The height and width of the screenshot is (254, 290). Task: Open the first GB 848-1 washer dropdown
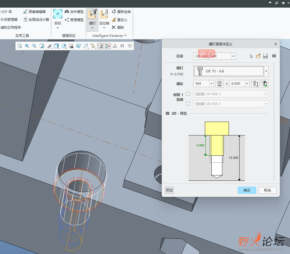click(266, 94)
